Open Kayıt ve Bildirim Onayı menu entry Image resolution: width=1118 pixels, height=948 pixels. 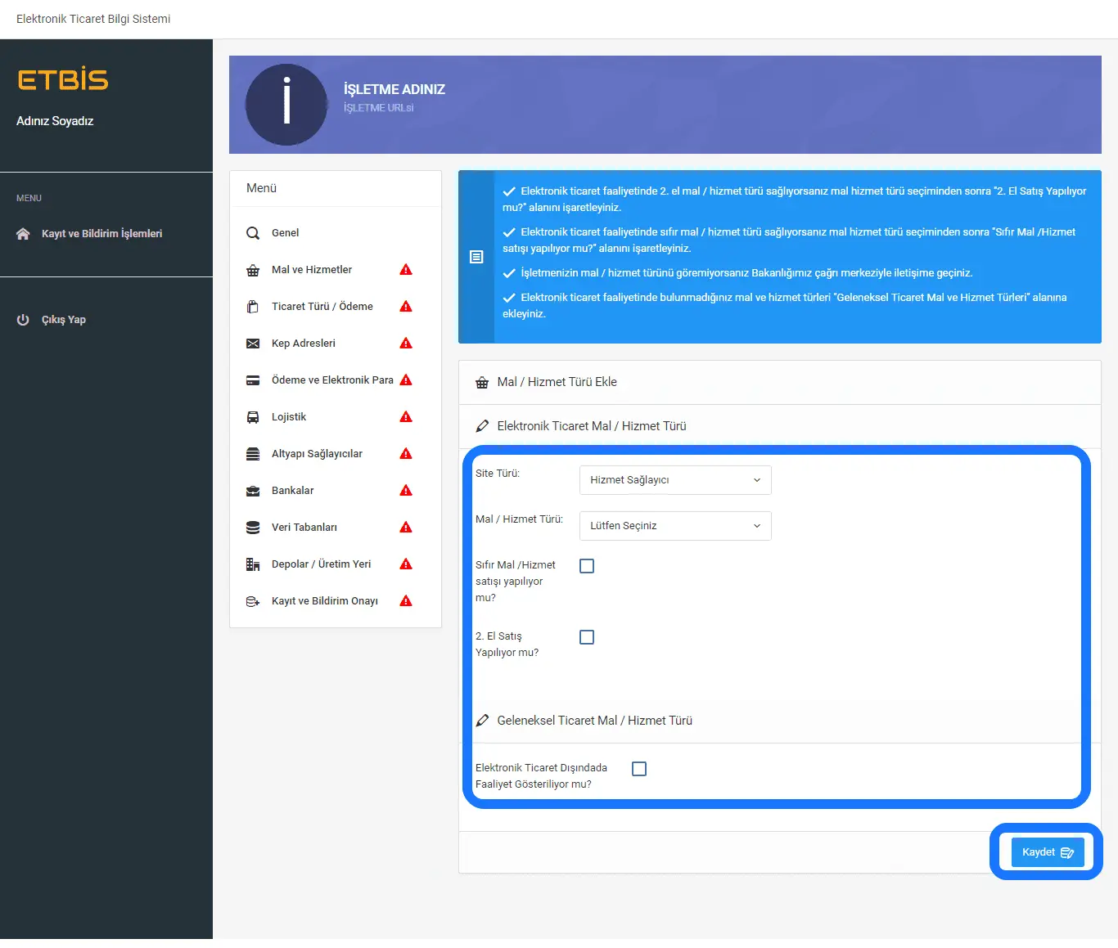point(324,601)
